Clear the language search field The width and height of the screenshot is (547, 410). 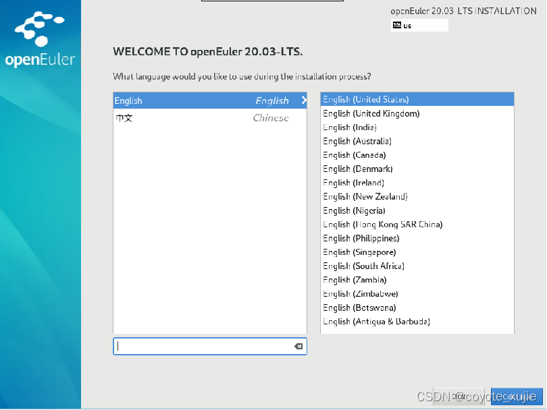(x=298, y=346)
